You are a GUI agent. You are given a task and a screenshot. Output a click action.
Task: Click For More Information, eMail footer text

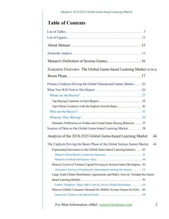[77, 205]
